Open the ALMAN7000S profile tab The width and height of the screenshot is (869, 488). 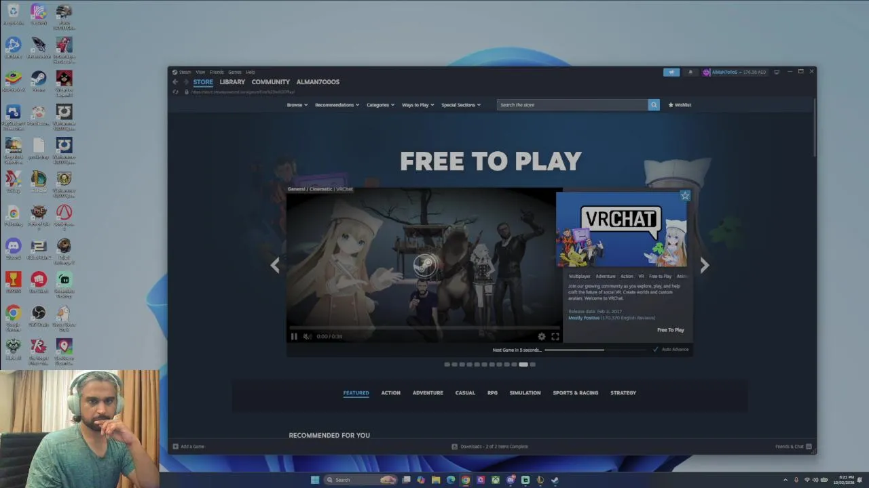[318, 82]
